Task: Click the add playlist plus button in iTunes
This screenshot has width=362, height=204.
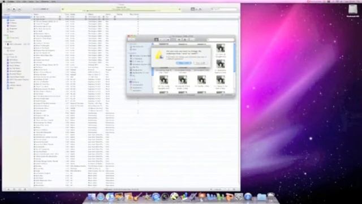Action: point(8,189)
